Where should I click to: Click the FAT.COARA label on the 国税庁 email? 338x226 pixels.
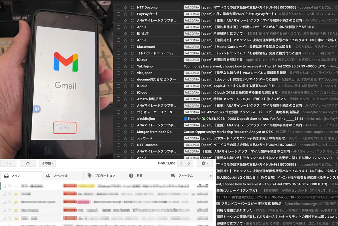pyautogui.click(x=192, y=34)
